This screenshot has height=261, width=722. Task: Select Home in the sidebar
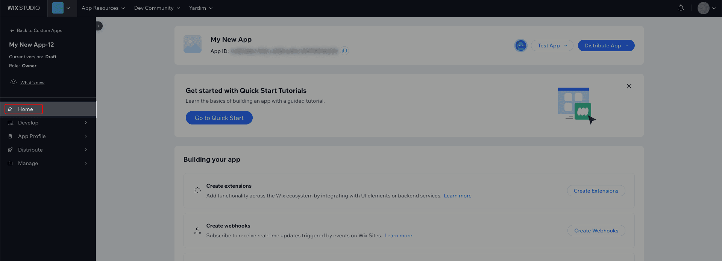48,109
